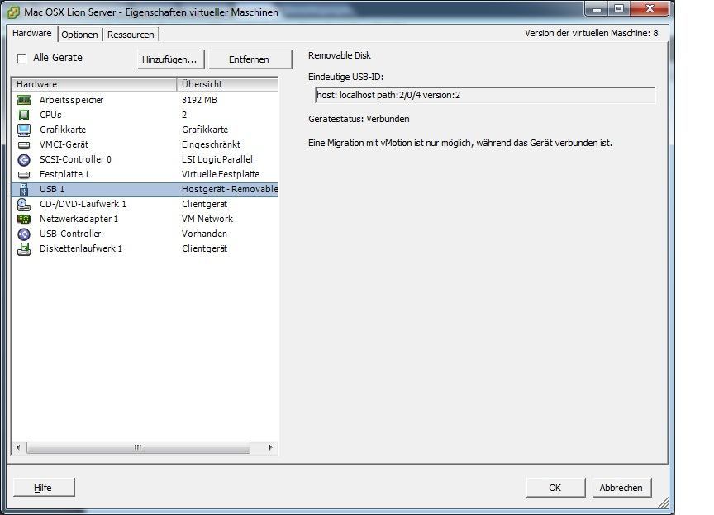Click the Arbeitsspeicher memory icon

24,100
